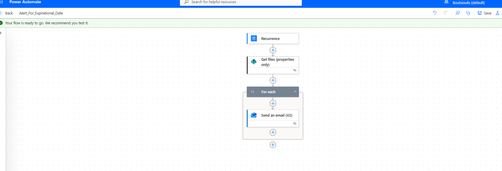Open the Boutsioulis (default) environment picker
Screen dimensions: 502x171
(468, 3)
